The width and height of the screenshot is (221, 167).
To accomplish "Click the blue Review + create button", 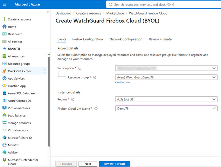I will tap(115, 164).
